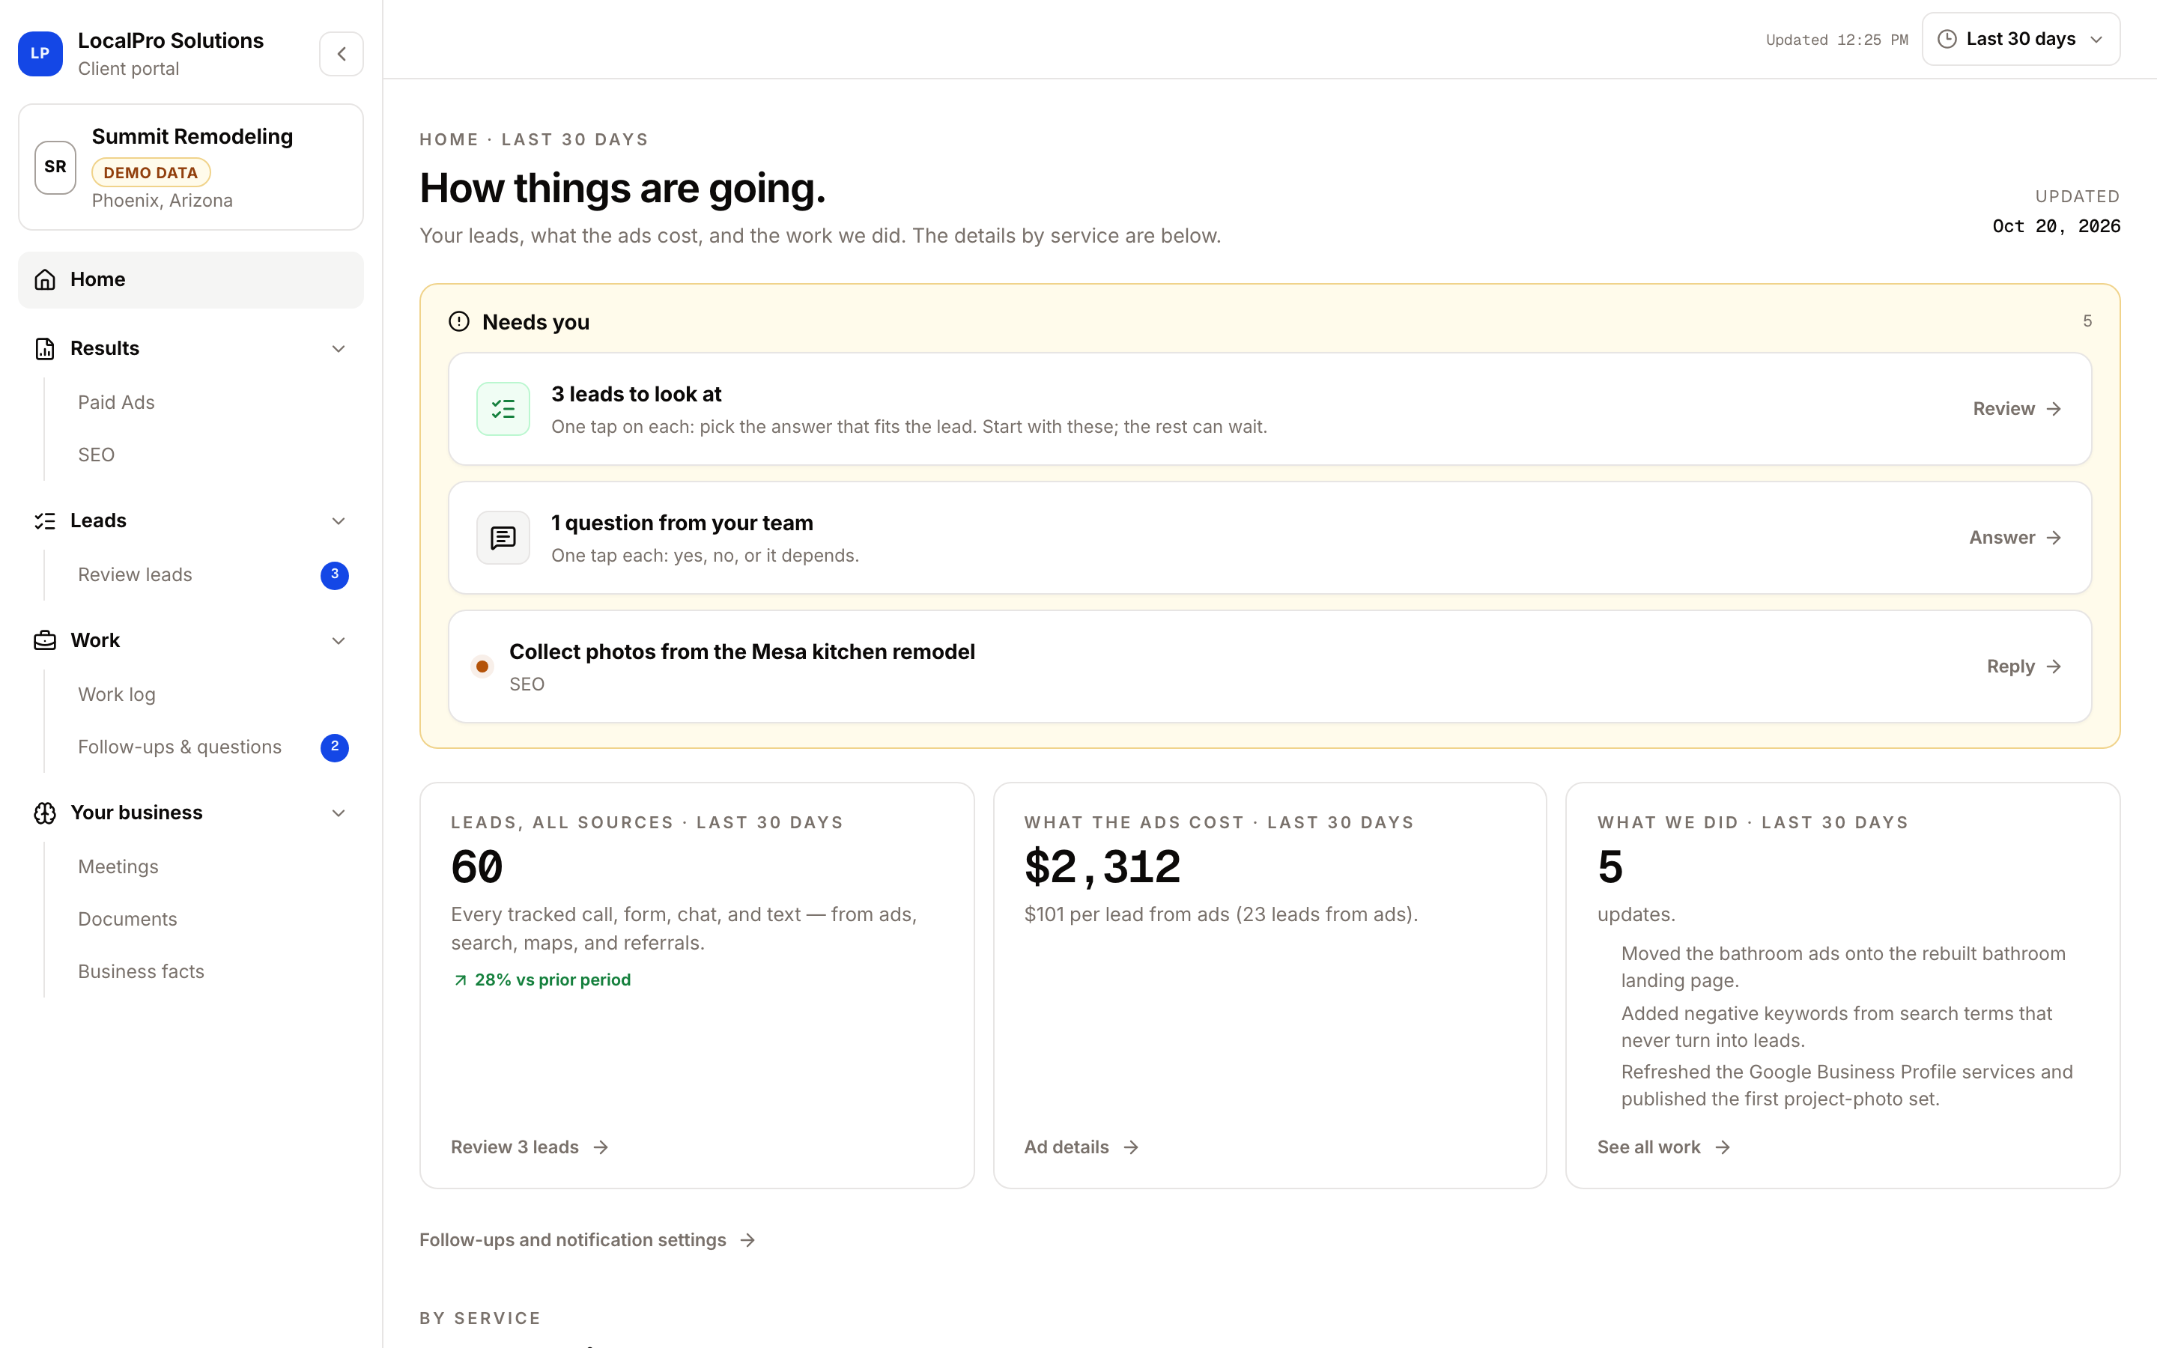Collapse the sidebar with the chevron button
This screenshot has width=2157, height=1348.
point(342,53)
